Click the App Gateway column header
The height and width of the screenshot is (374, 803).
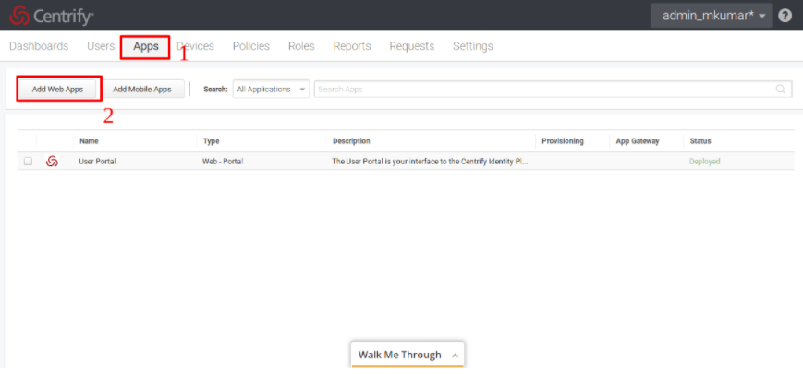coord(638,141)
